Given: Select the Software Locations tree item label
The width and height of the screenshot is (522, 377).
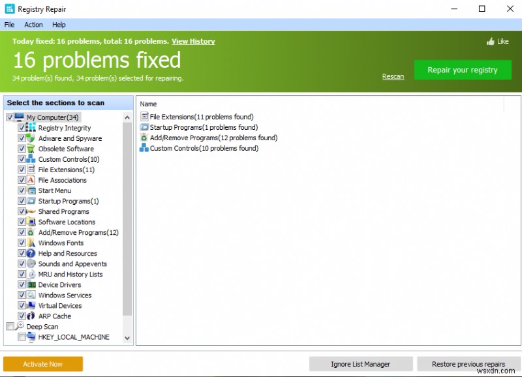Looking at the screenshot, I should click(x=67, y=222).
